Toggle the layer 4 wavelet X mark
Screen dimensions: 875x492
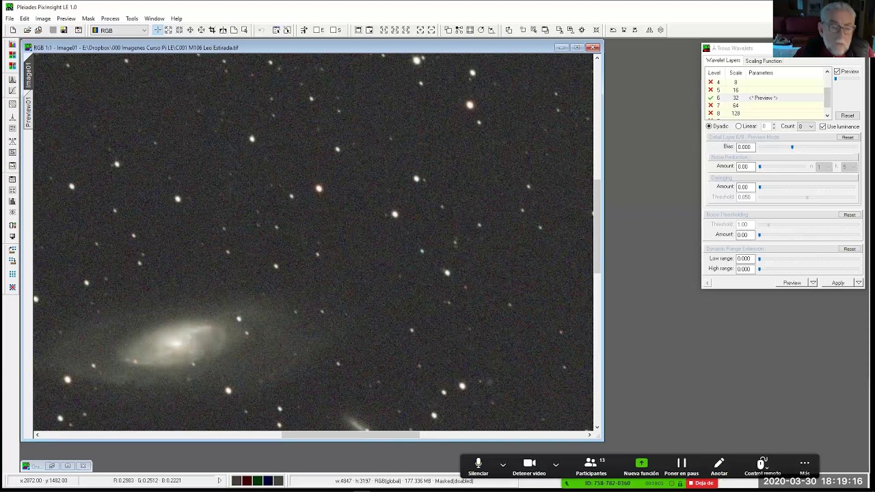[x=710, y=82]
